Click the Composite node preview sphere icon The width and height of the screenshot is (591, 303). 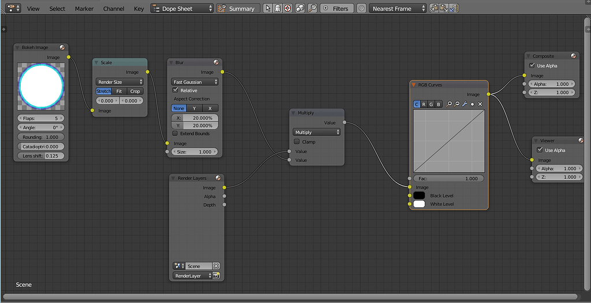pyautogui.click(x=573, y=56)
